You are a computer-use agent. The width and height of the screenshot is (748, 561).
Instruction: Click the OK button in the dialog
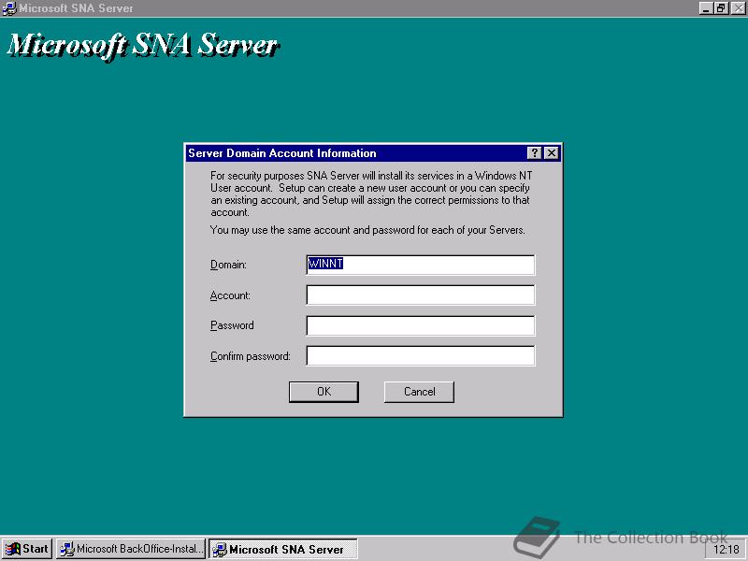click(324, 392)
